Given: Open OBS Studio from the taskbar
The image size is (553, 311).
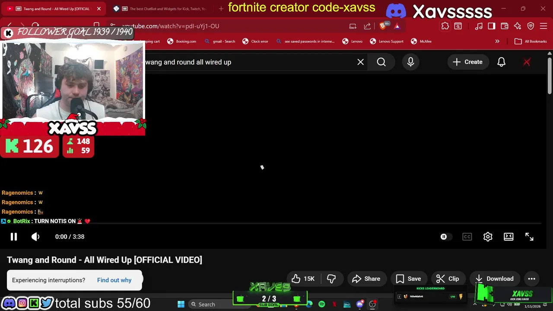Looking at the screenshot, I should [372, 304].
